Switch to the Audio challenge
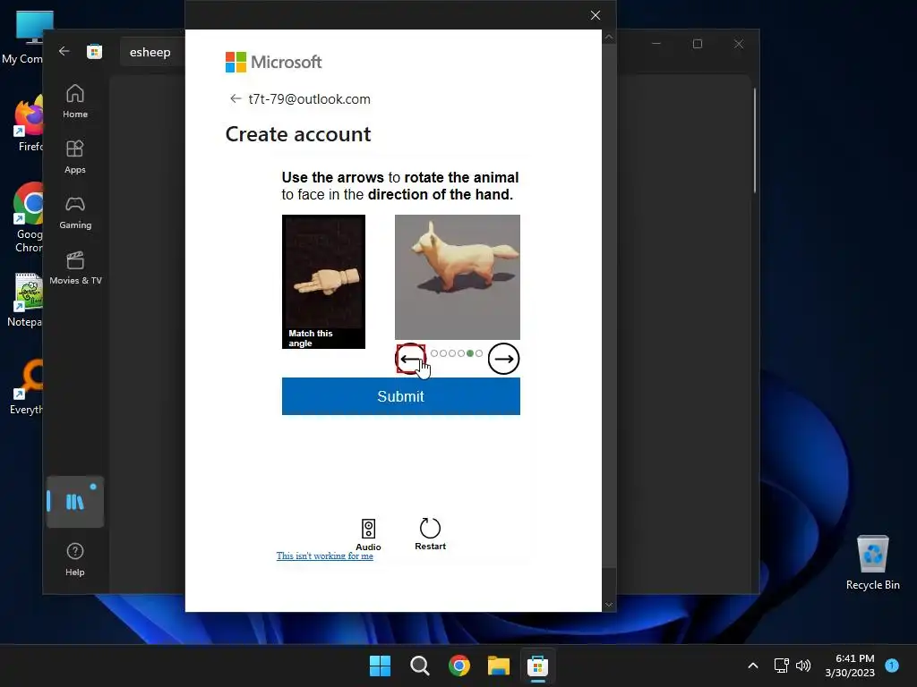This screenshot has width=917, height=687. click(368, 535)
